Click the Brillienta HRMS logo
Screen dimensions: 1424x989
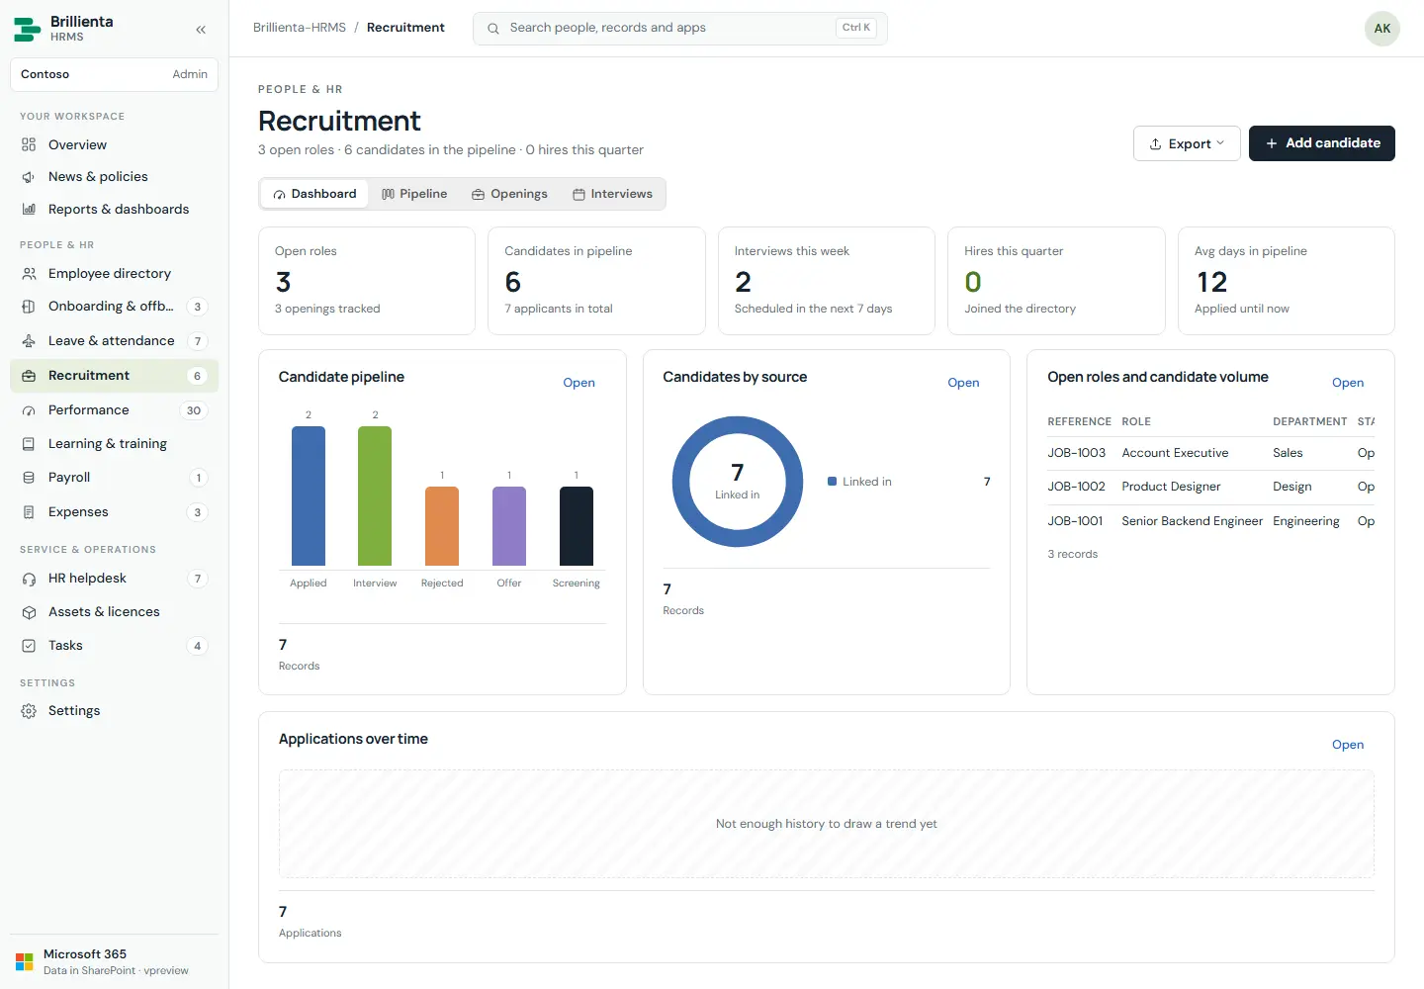click(27, 29)
